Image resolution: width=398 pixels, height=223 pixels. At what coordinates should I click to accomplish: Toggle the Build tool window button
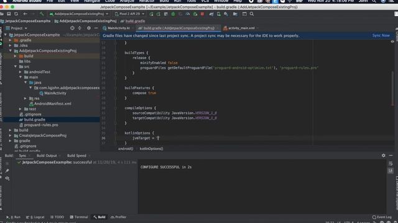[x=99, y=217]
